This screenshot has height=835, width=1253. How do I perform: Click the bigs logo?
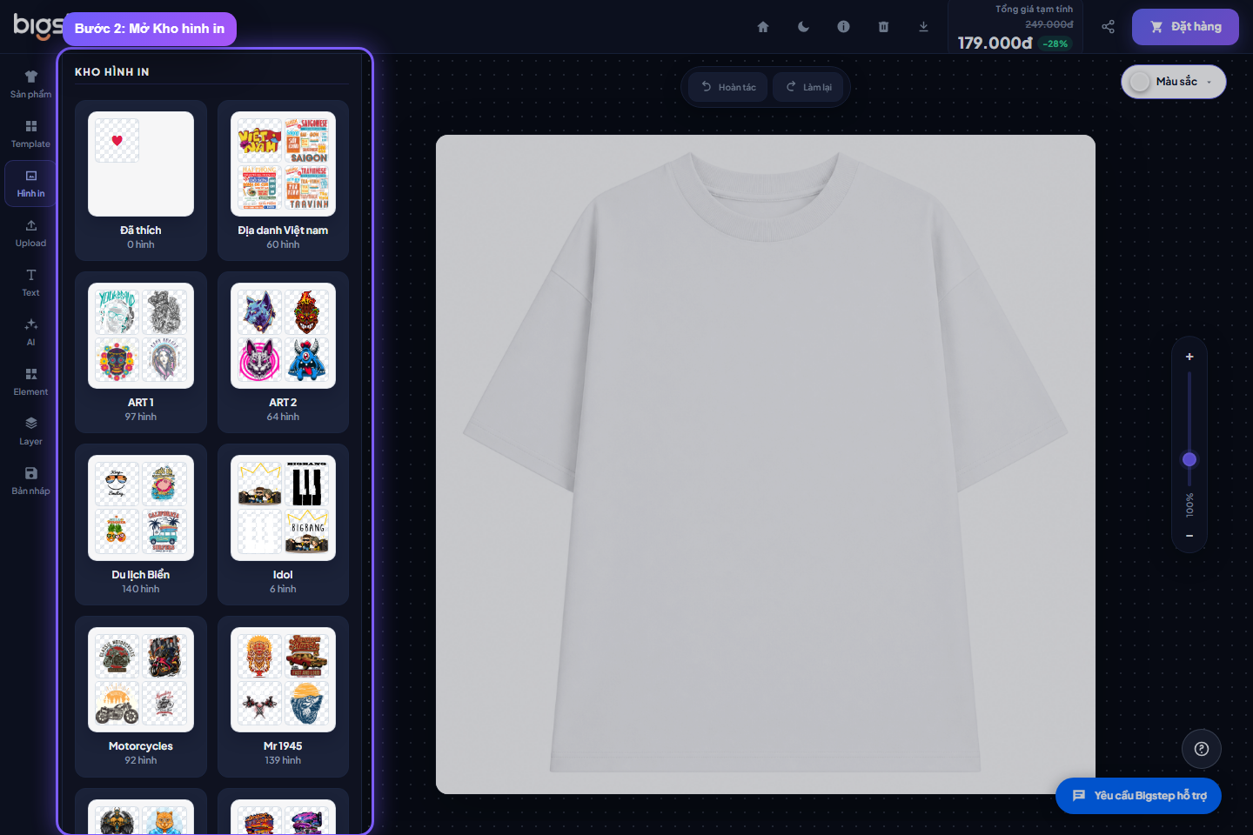coord(37,26)
